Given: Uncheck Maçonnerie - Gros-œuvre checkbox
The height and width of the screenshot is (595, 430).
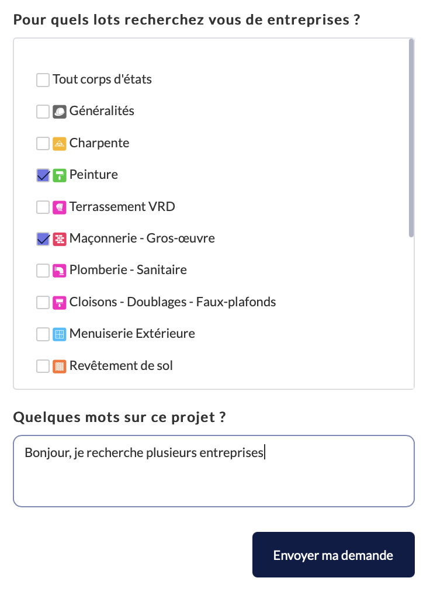Looking at the screenshot, I should tap(43, 239).
